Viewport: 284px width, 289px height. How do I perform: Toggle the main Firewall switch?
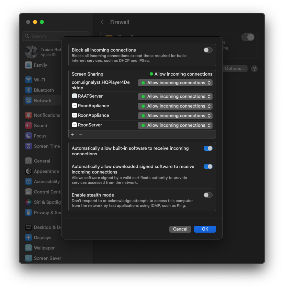click(x=248, y=37)
